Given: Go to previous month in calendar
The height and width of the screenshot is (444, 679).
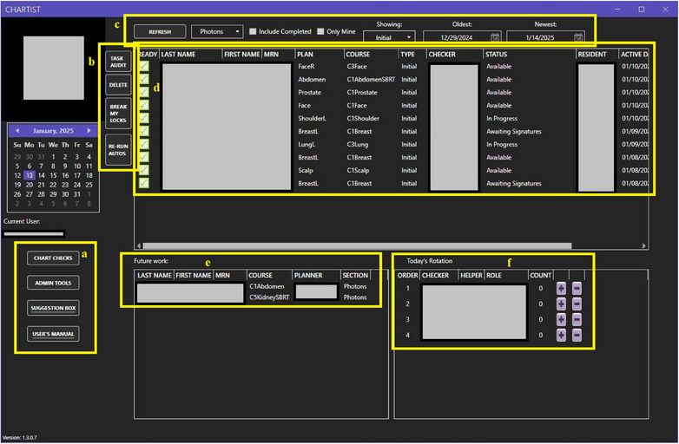Looking at the screenshot, I should (x=17, y=131).
